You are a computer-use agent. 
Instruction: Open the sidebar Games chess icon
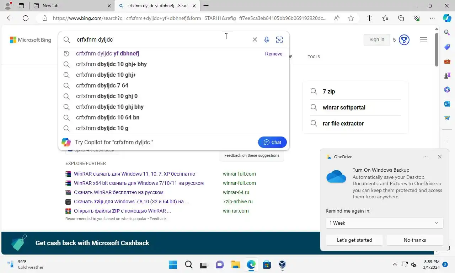coord(447,75)
